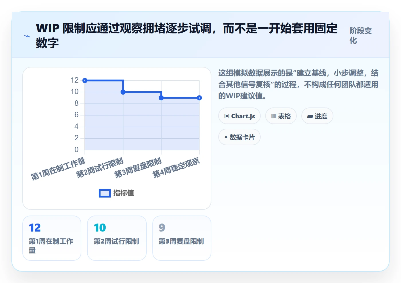Select the 数据卡片 pill button
The height and width of the screenshot is (283, 401).
[239, 137]
